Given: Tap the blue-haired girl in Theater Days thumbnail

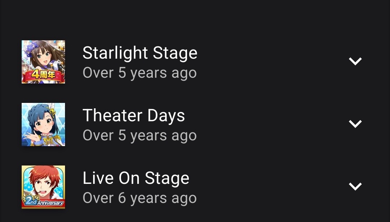Looking at the screenshot, I should (44, 123).
